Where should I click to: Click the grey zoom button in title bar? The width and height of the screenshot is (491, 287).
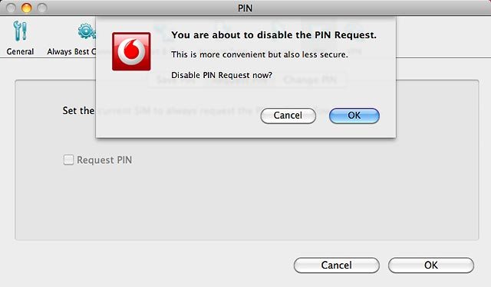(42, 8)
